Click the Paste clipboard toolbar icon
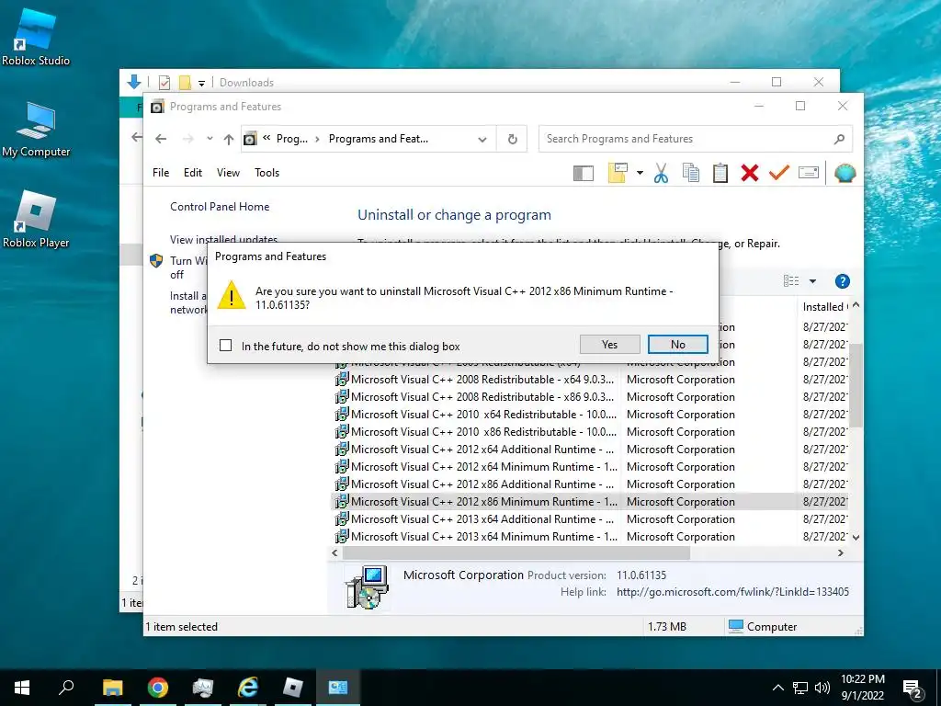The height and width of the screenshot is (706, 941). [x=720, y=173]
